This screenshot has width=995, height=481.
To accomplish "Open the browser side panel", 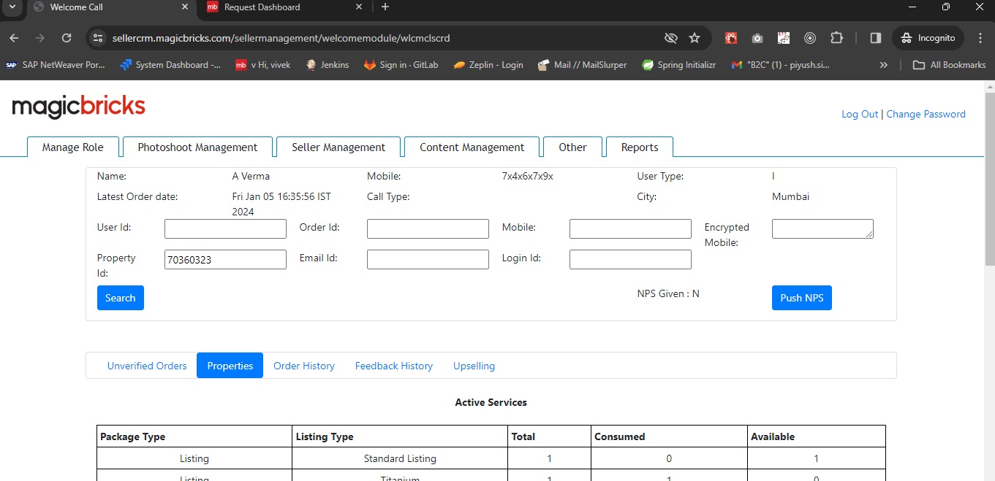I will tap(875, 38).
